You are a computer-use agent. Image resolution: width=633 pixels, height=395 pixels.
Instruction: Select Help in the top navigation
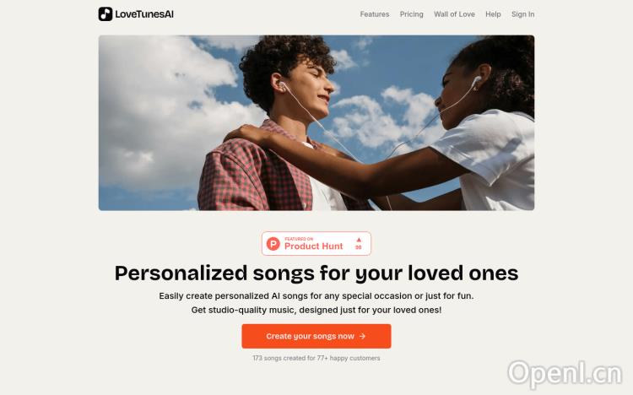(x=493, y=14)
